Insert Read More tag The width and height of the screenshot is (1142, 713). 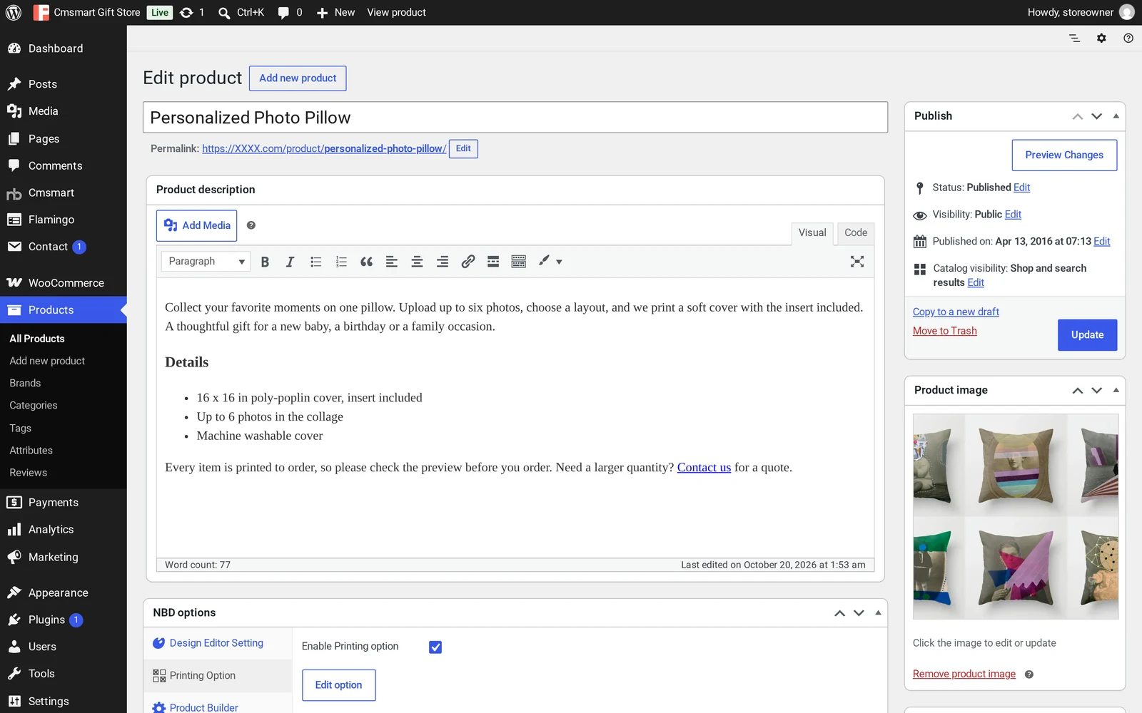coord(493,262)
